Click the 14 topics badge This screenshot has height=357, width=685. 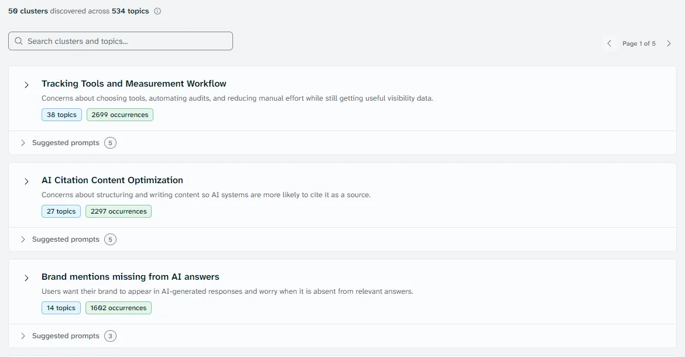coord(61,308)
